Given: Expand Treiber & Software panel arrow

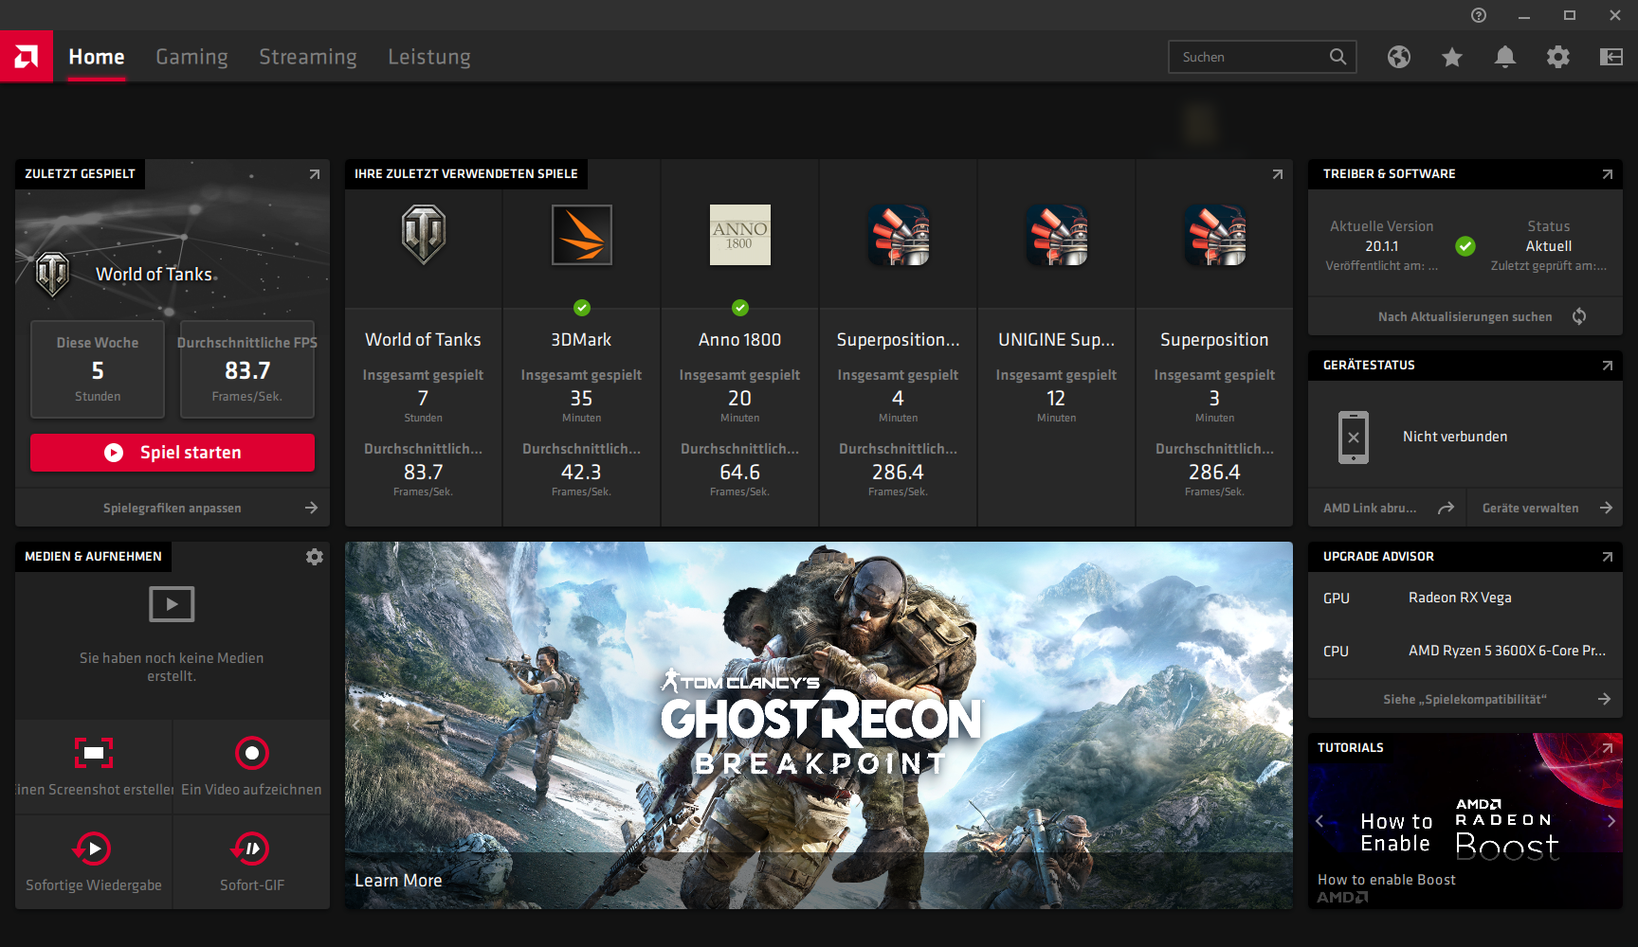Looking at the screenshot, I should point(1608,174).
